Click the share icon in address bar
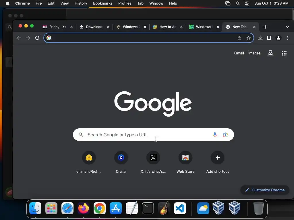The width and height of the screenshot is (294, 220). pos(239,38)
